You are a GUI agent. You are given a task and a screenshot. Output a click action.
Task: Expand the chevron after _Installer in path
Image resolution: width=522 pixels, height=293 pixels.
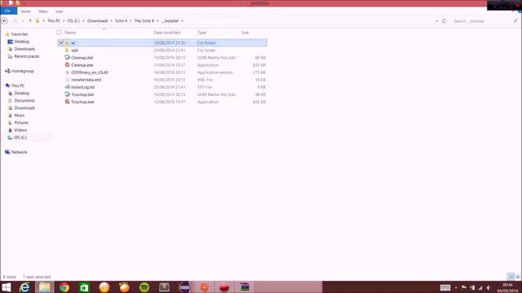[183, 21]
